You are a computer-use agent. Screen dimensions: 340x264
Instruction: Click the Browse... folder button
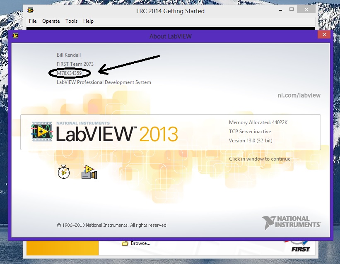click(x=136, y=243)
